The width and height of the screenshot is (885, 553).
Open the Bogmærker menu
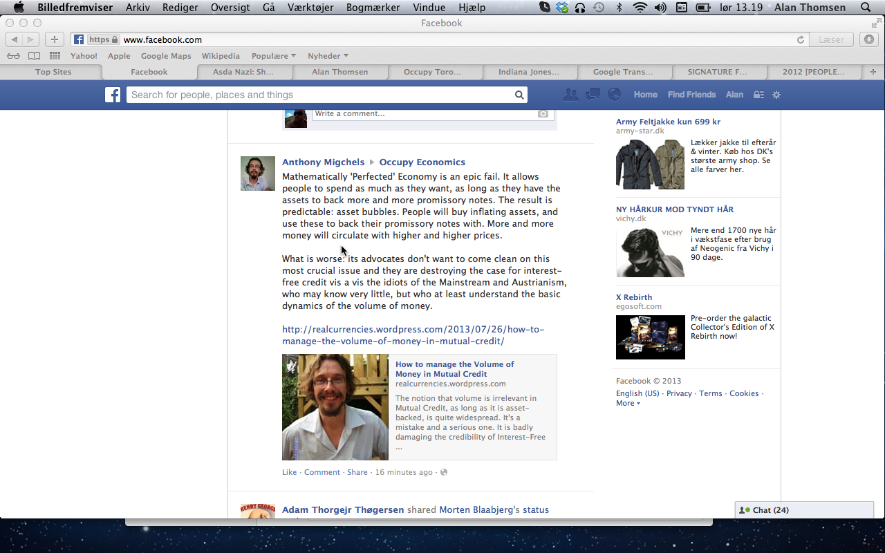[x=375, y=8]
